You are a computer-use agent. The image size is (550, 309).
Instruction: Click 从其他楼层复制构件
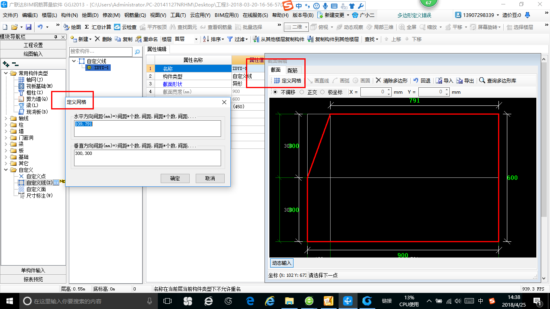(x=279, y=39)
